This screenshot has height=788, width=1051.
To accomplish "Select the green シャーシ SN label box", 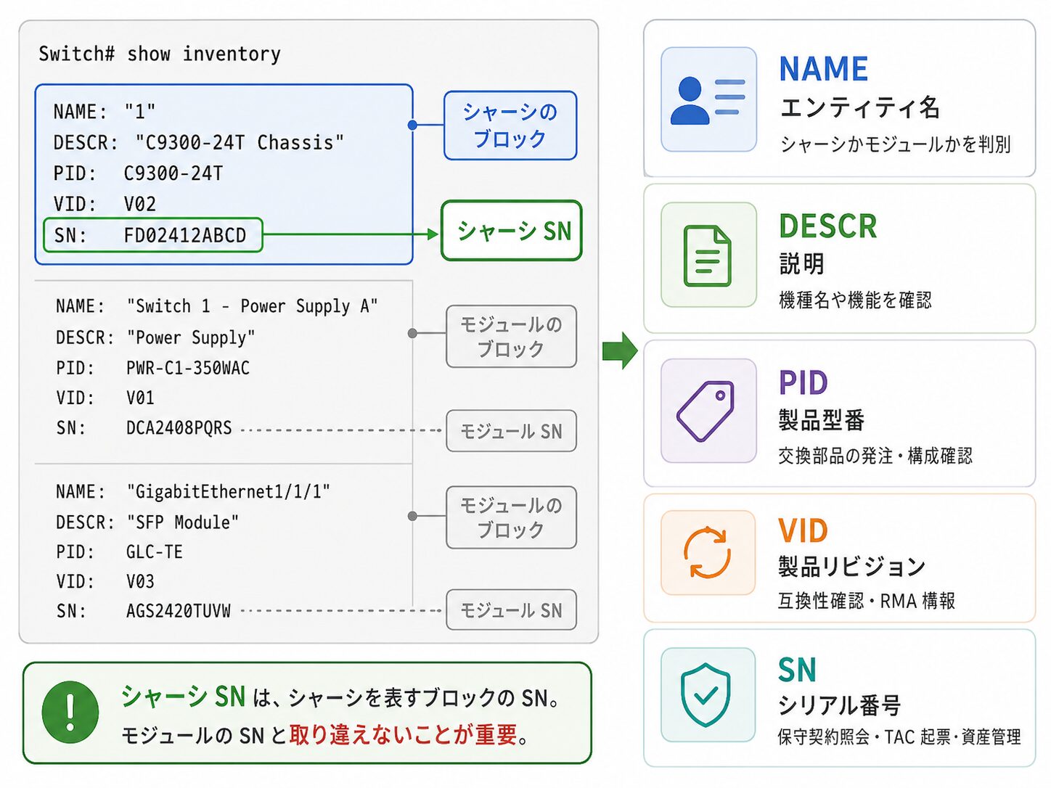I will click(512, 231).
